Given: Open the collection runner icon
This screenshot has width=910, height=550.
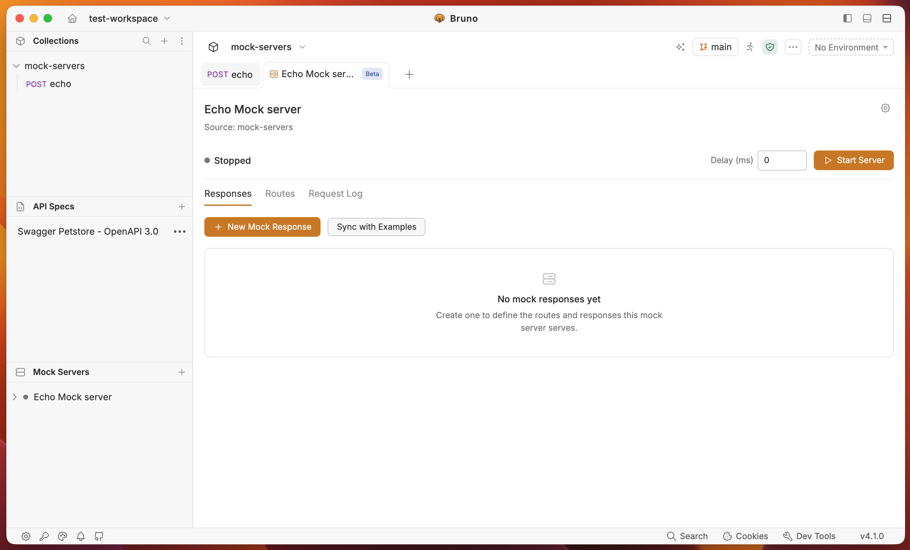Looking at the screenshot, I should [750, 47].
